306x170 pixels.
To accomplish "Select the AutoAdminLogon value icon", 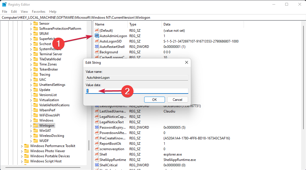I will tap(97, 36).
